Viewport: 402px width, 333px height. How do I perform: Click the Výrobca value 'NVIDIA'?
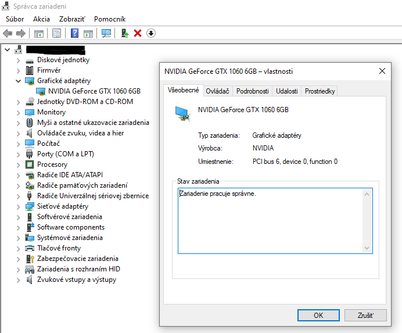coord(263,148)
